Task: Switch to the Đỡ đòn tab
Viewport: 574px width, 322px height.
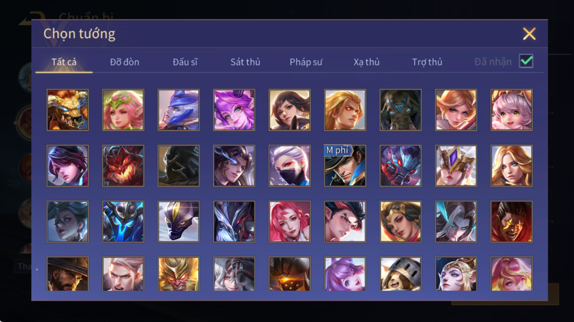Action: (124, 62)
